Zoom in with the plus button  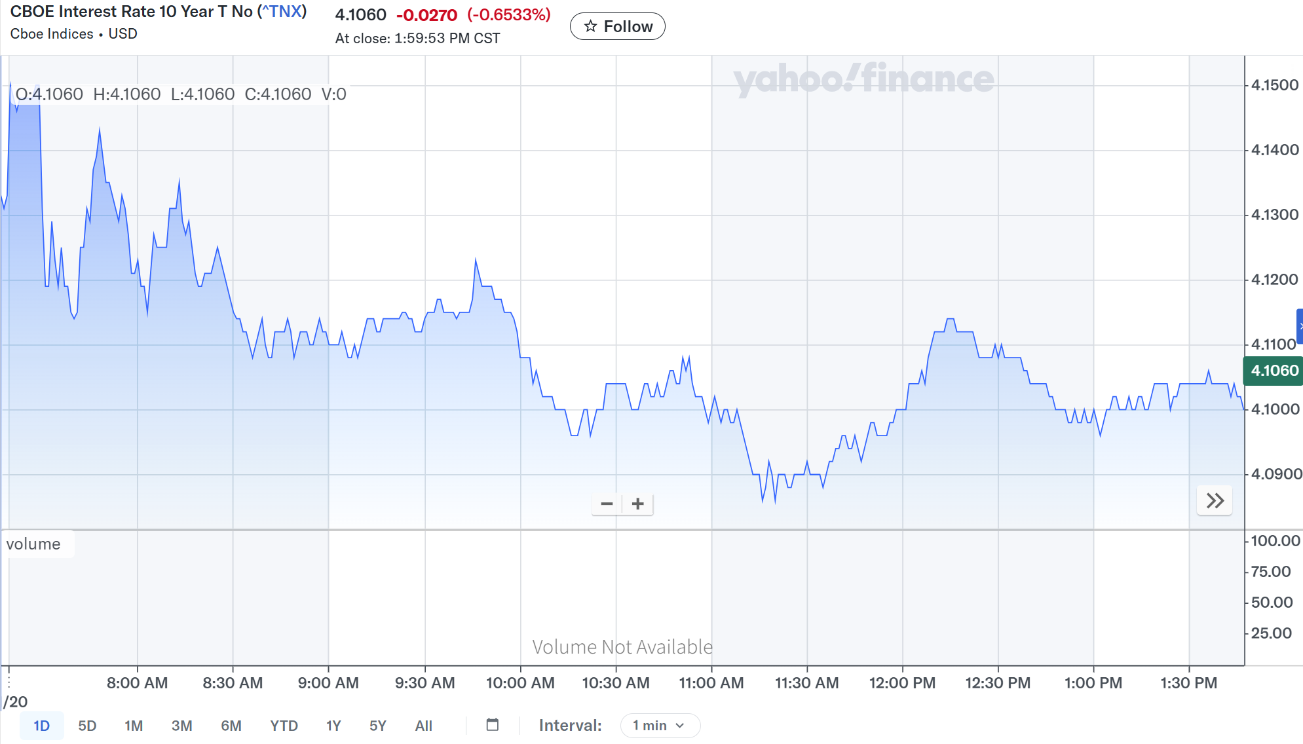coord(637,504)
